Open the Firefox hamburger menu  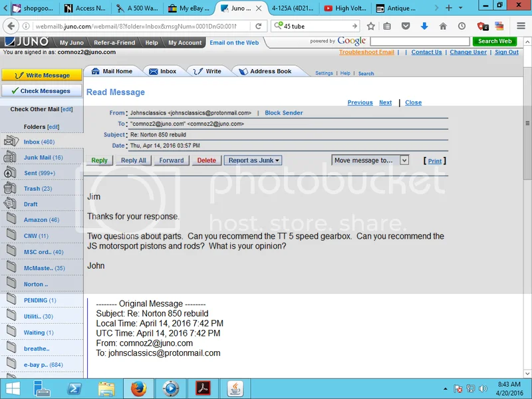click(521, 26)
